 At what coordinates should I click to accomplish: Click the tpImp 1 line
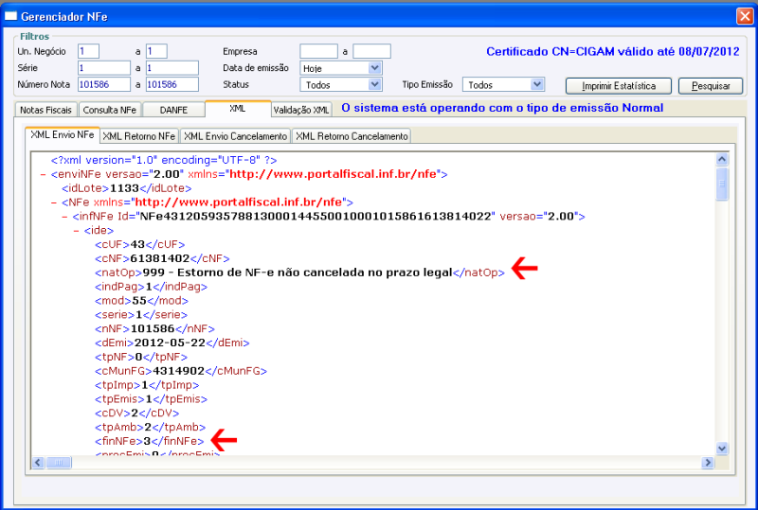tap(147, 385)
